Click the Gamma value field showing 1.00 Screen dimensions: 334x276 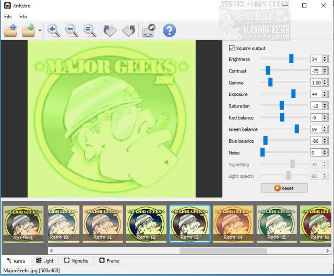[316, 82]
